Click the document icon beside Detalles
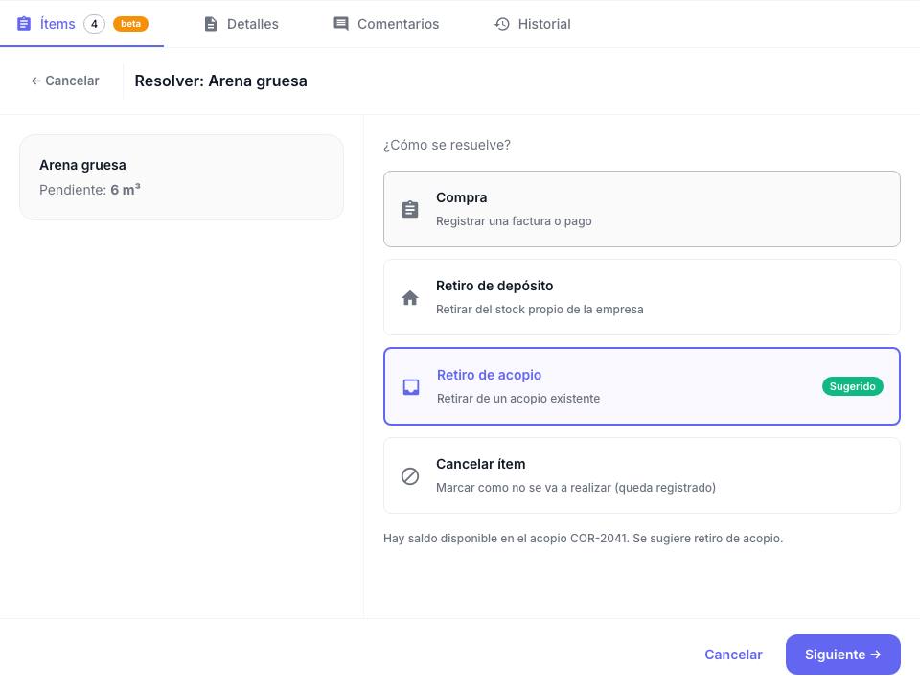 click(211, 24)
